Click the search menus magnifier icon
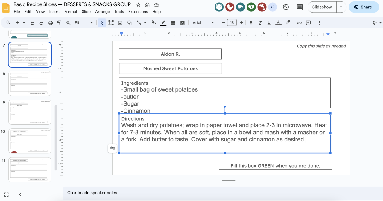This screenshot has width=383, height=201. [x=8, y=23]
